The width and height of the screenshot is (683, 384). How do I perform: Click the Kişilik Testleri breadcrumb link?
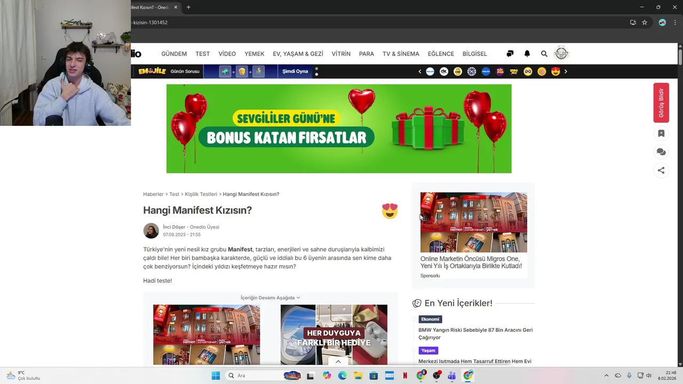tap(201, 194)
